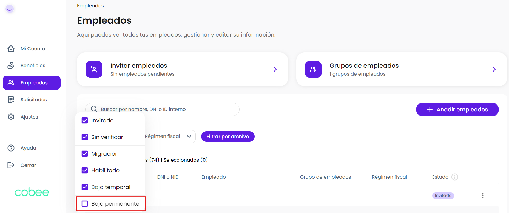Check the Baja permanente checkbox
Viewport: 509px width, 213px height.
(x=85, y=204)
